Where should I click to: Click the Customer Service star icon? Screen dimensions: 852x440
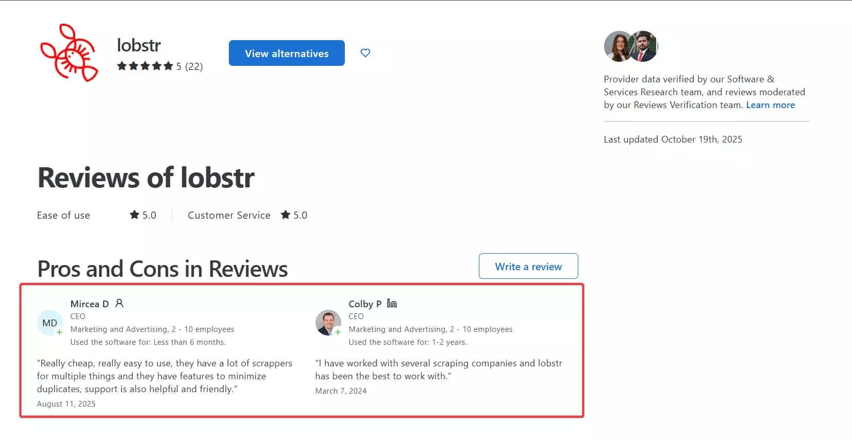[286, 215]
